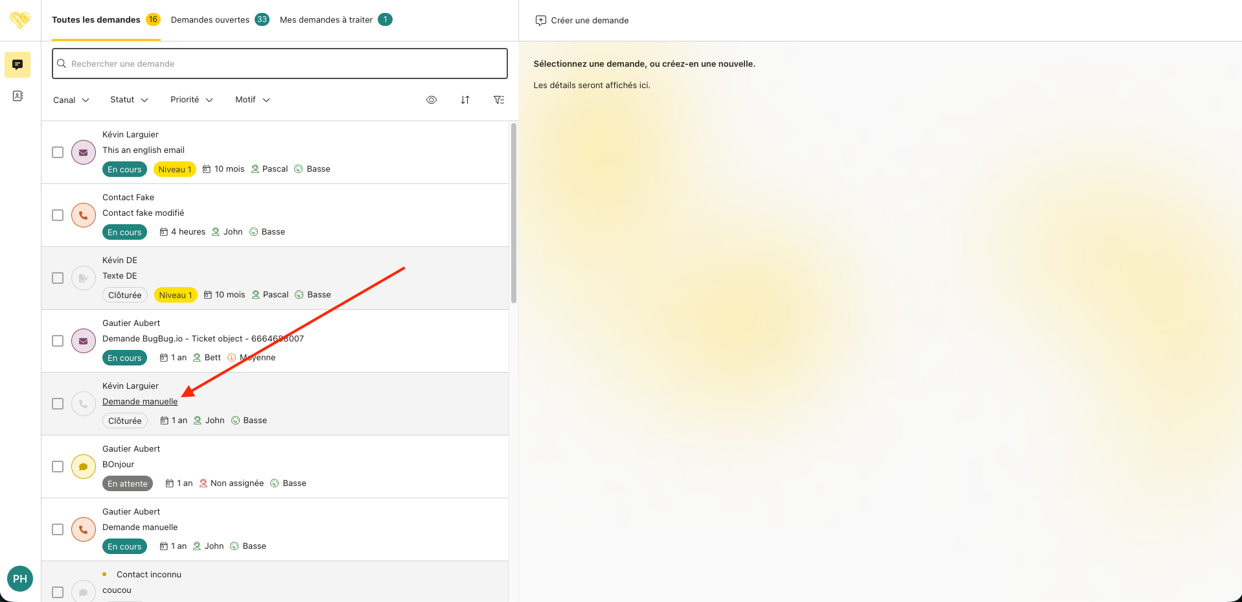Click the email icon for Kévin Larguier's English email
Image resolution: width=1242 pixels, height=602 pixels.
coord(84,153)
